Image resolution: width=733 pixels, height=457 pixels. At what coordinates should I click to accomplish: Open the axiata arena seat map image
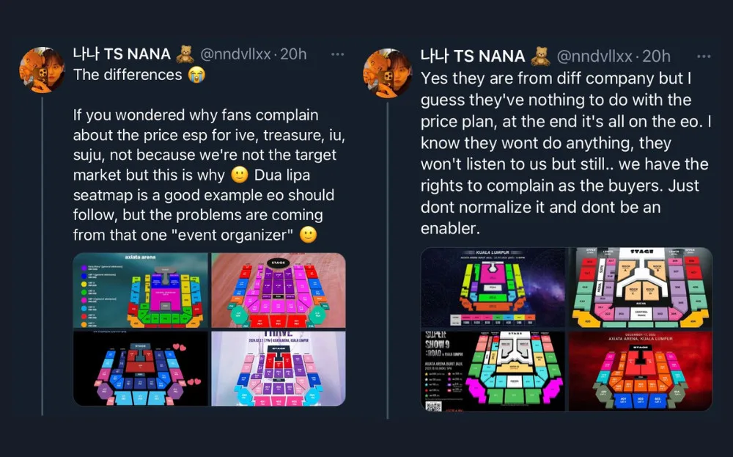[x=140, y=290]
